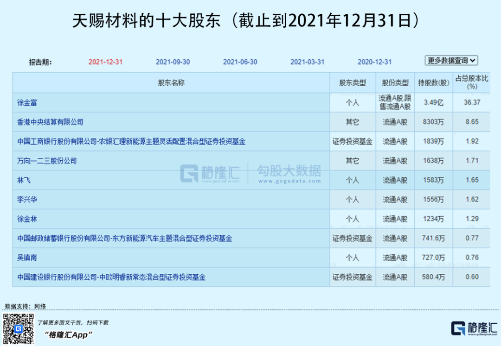Select the 1234万 holdings cell
This screenshot has height=346, width=501.
pyautogui.click(x=434, y=219)
